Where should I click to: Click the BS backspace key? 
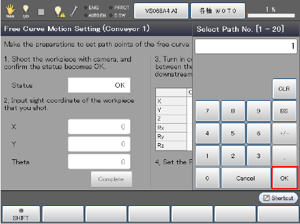point(284,111)
